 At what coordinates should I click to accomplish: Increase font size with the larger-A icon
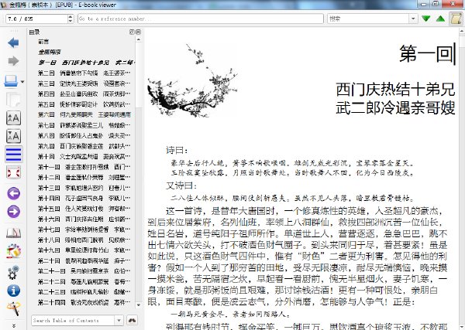pyautogui.click(x=13, y=118)
